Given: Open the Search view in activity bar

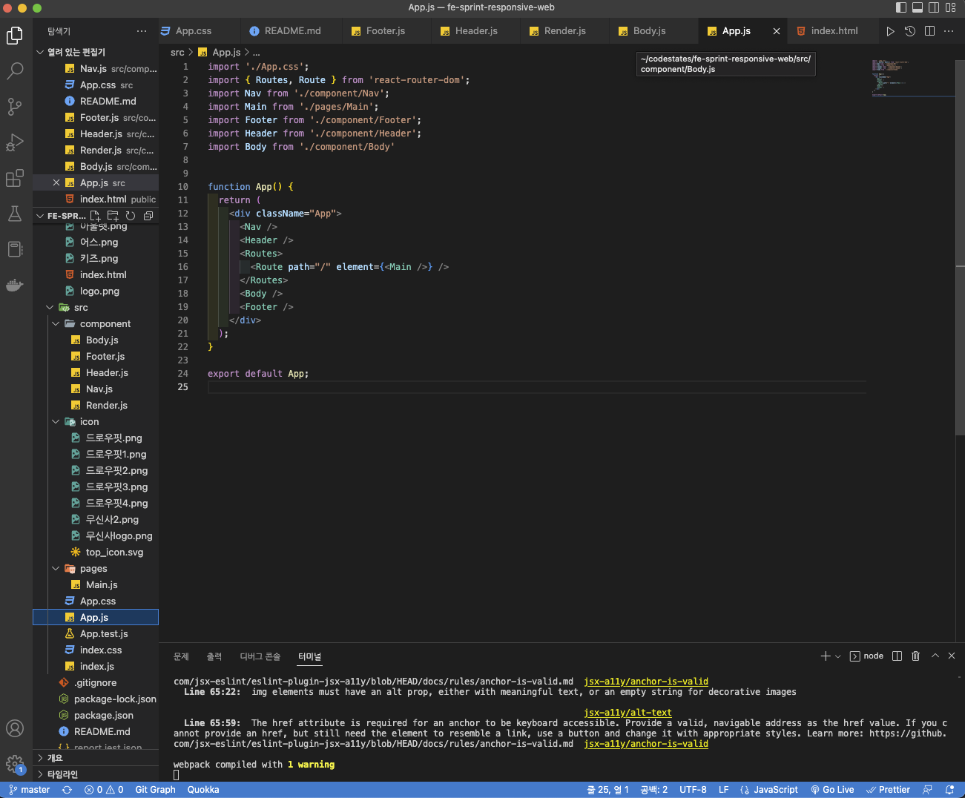Looking at the screenshot, I should pyautogui.click(x=15, y=70).
